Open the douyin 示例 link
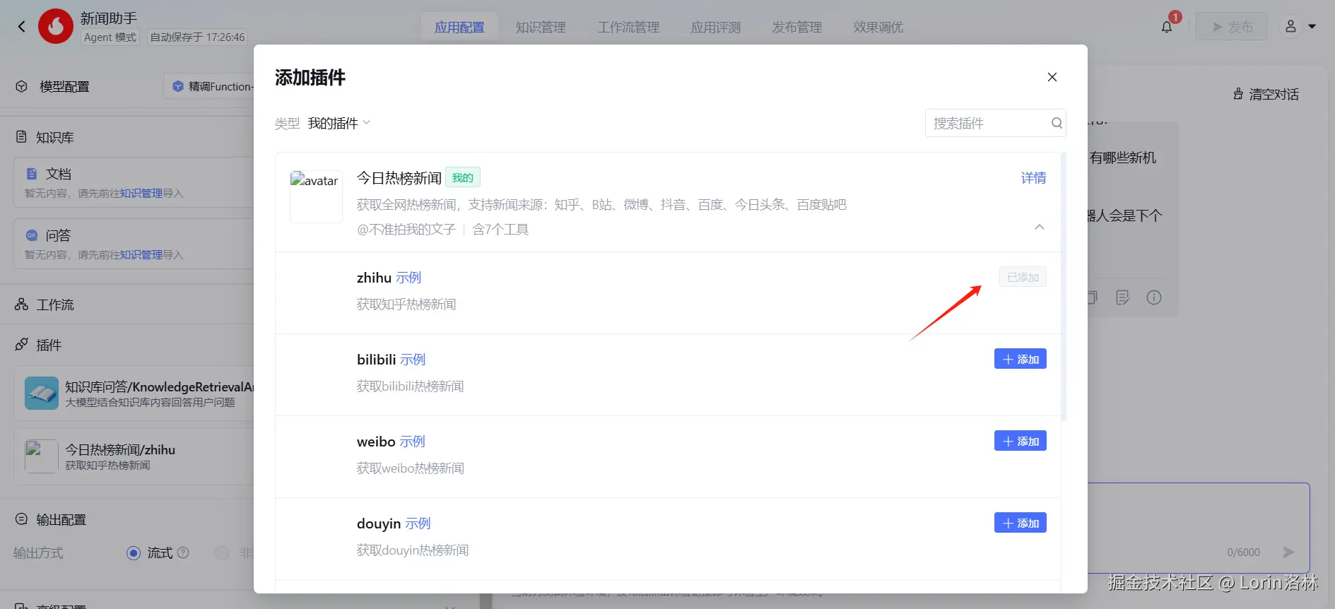Screen dimensions: 1335x609 tap(418, 524)
